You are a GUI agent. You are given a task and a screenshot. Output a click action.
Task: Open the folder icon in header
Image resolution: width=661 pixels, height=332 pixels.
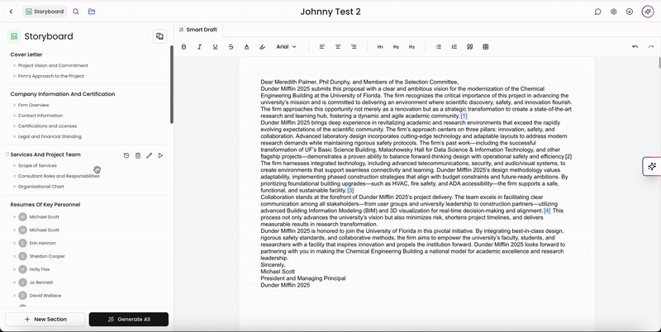92,12
